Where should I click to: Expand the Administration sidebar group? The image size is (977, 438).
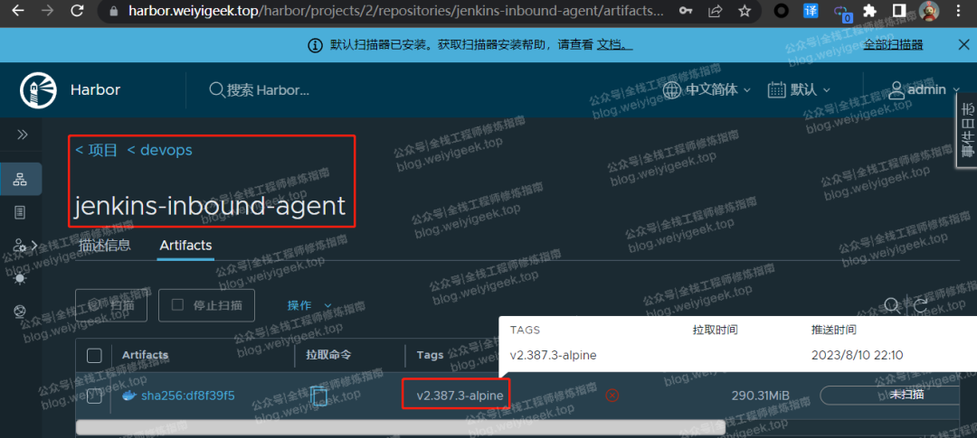[25, 245]
